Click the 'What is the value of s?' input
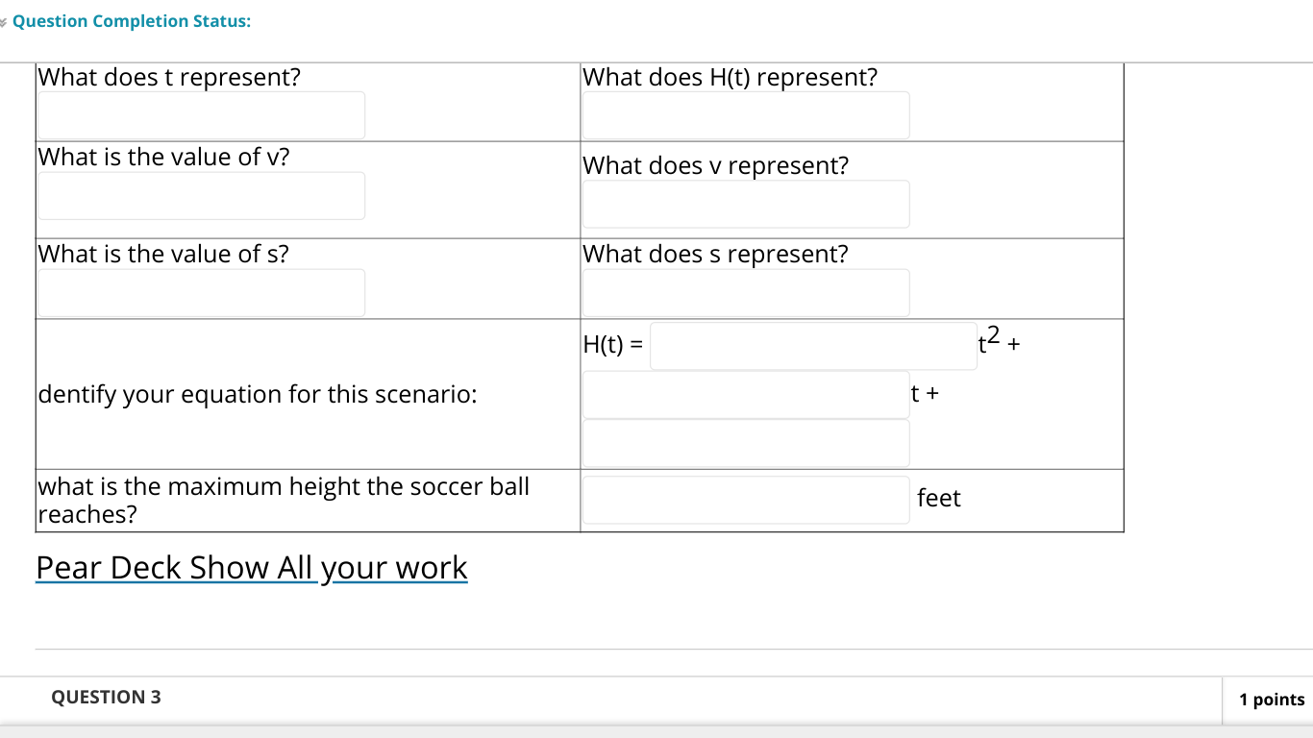The image size is (1313, 738). pyautogui.click(x=201, y=293)
